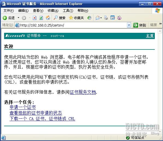This screenshot has height=141, width=163.
Task: Click the page icon in address bar
Action: point(17,25)
